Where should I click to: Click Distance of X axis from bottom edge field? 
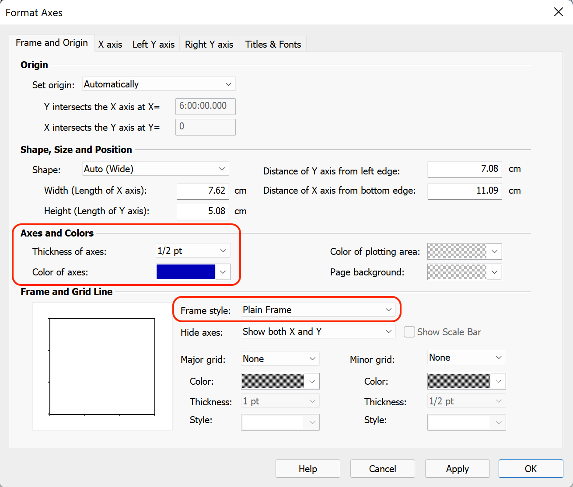(x=465, y=191)
